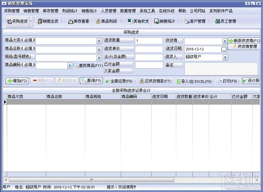
Task: Click the 合计(总金额) input field
Action: [x=149, y=57]
